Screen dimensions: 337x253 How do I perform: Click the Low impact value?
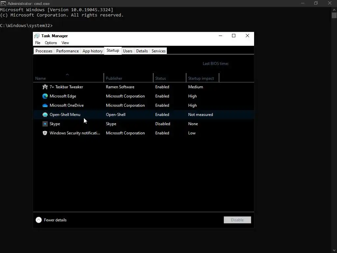[x=192, y=133]
